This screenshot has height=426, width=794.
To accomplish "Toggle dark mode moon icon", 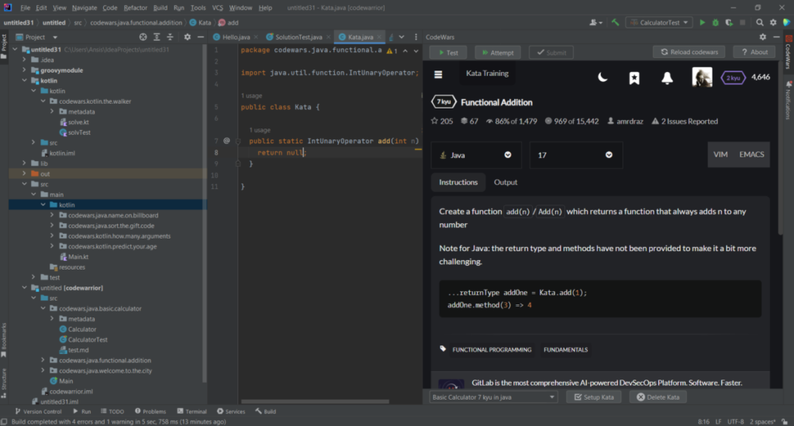I will [x=602, y=77].
